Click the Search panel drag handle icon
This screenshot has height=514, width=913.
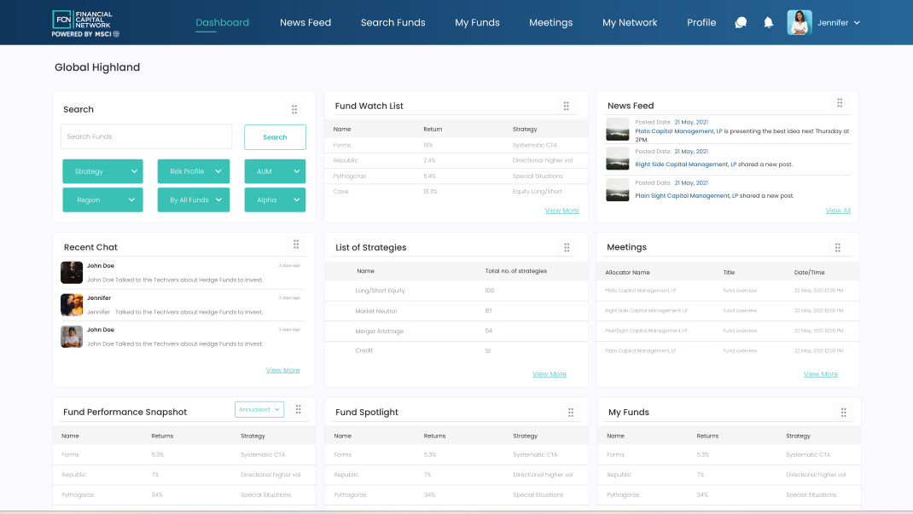pyautogui.click(x=294, y=109)
